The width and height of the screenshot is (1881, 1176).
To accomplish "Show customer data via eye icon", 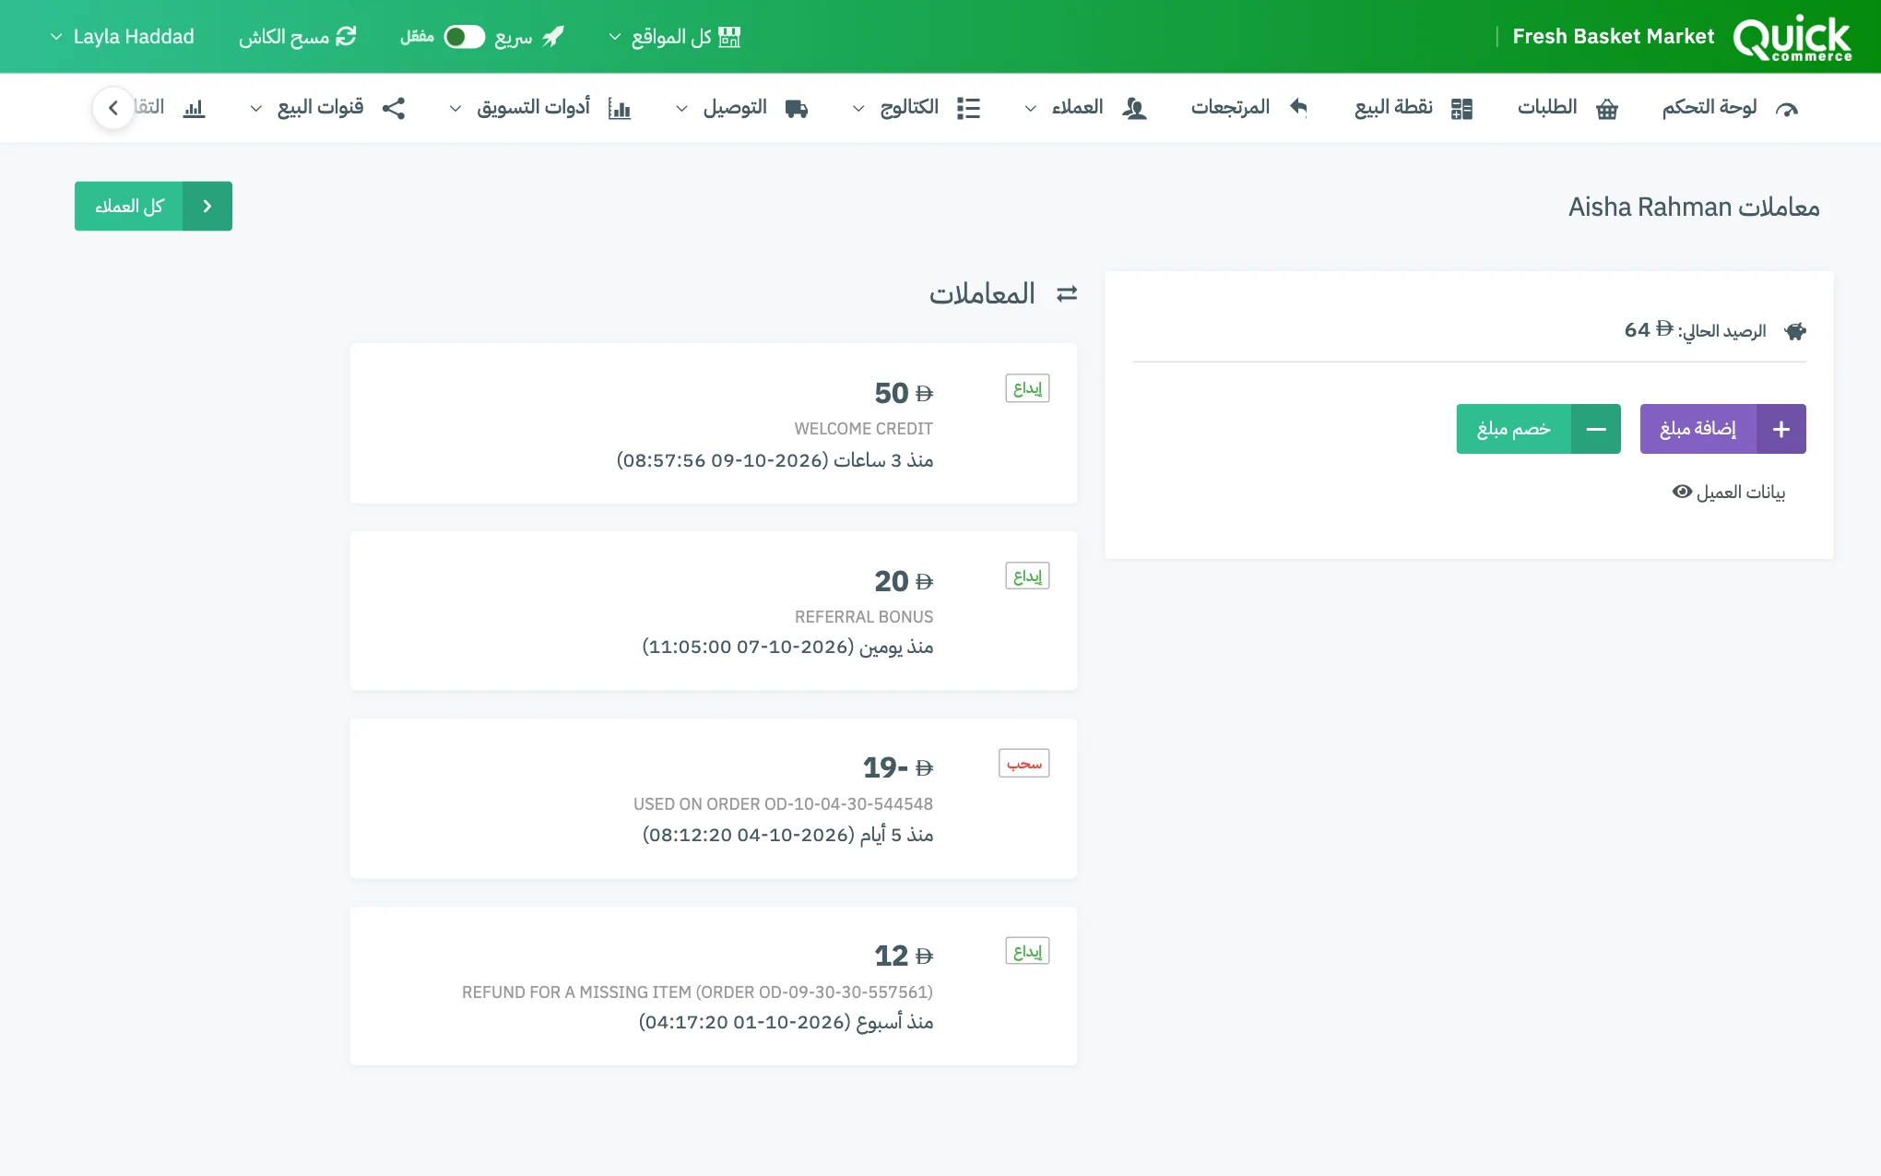I will point(1682,492).
